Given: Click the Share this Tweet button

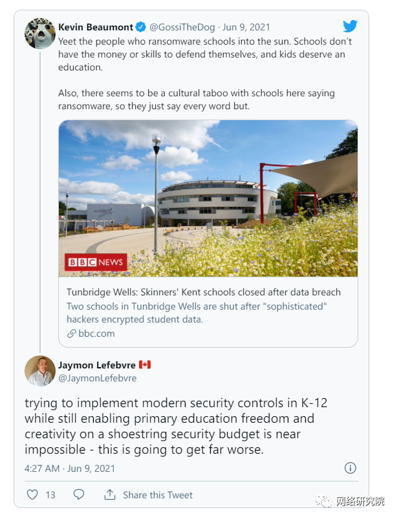Looking at the screenshot, I should pos(158,494).
